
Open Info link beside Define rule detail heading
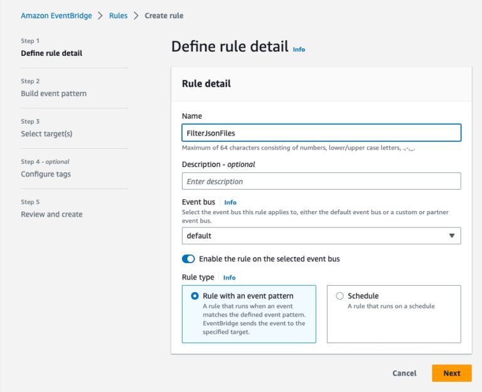pyautogui.click(x=299, y=50)
